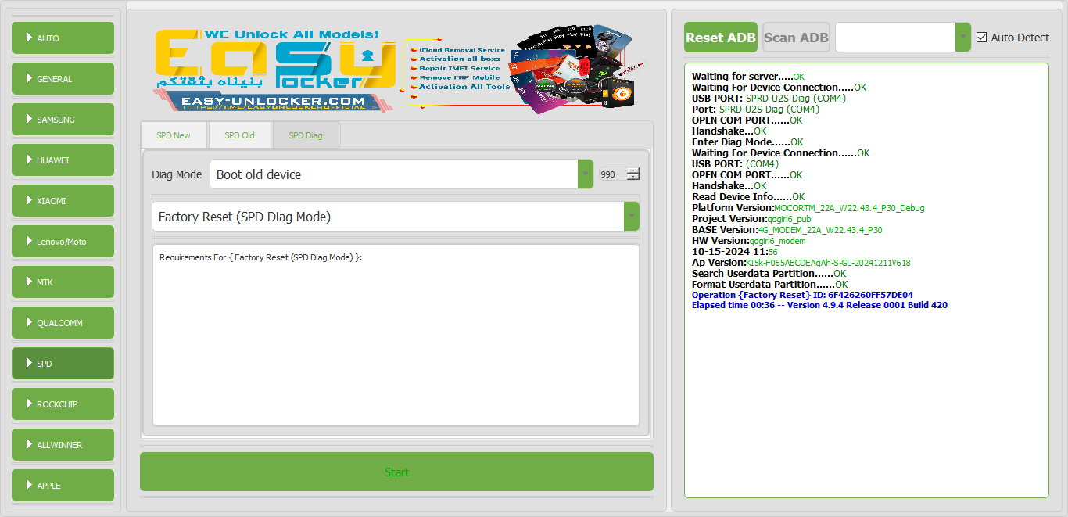Click the MTK button arrow icon
1068x517 pixels.
tap(29, 282)
